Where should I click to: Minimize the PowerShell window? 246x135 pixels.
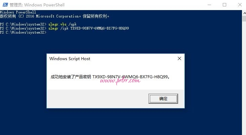tap(209, 5)
